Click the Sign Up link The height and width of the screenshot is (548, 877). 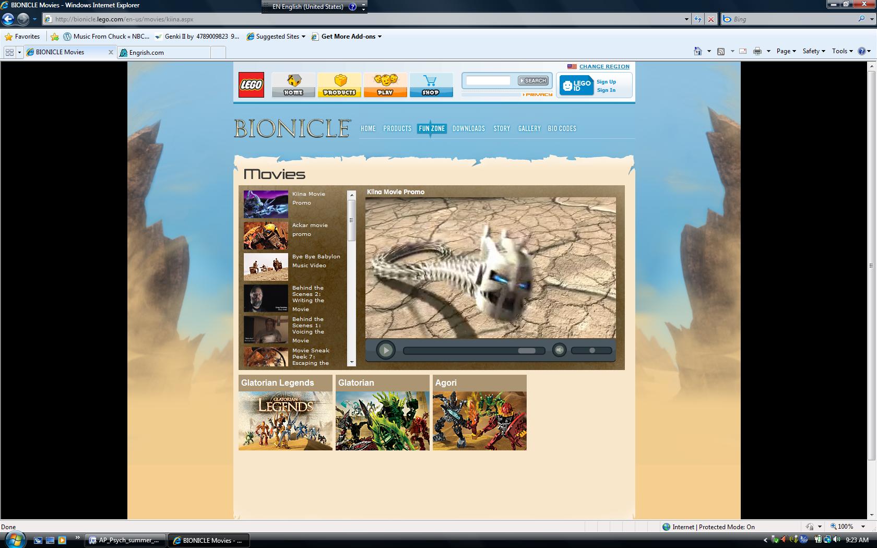[606, 82]
